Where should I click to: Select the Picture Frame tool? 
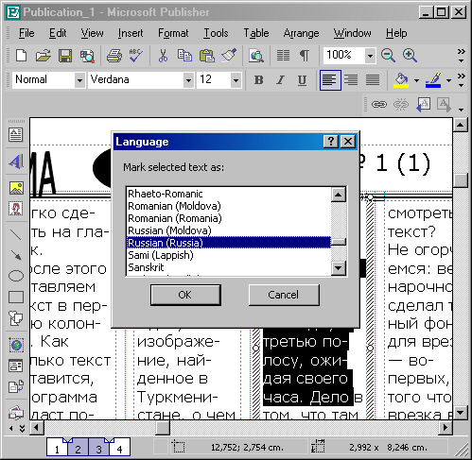pyautogui.click(x=15, y=188)
